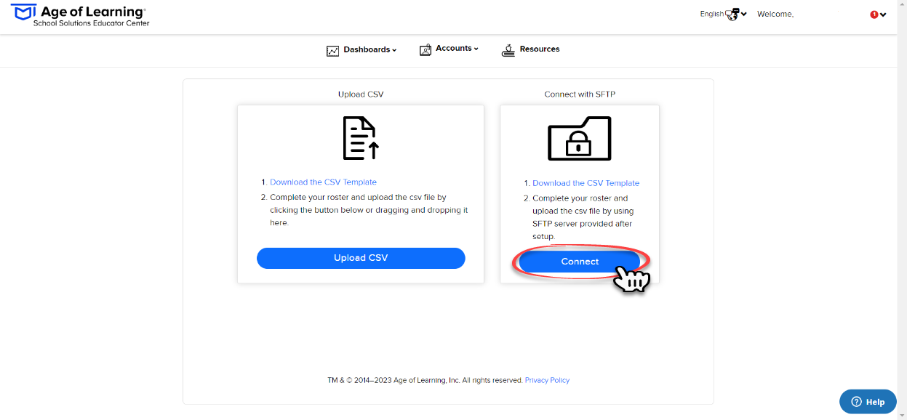Open the Privacy Policy link

[x=547, y=380]
